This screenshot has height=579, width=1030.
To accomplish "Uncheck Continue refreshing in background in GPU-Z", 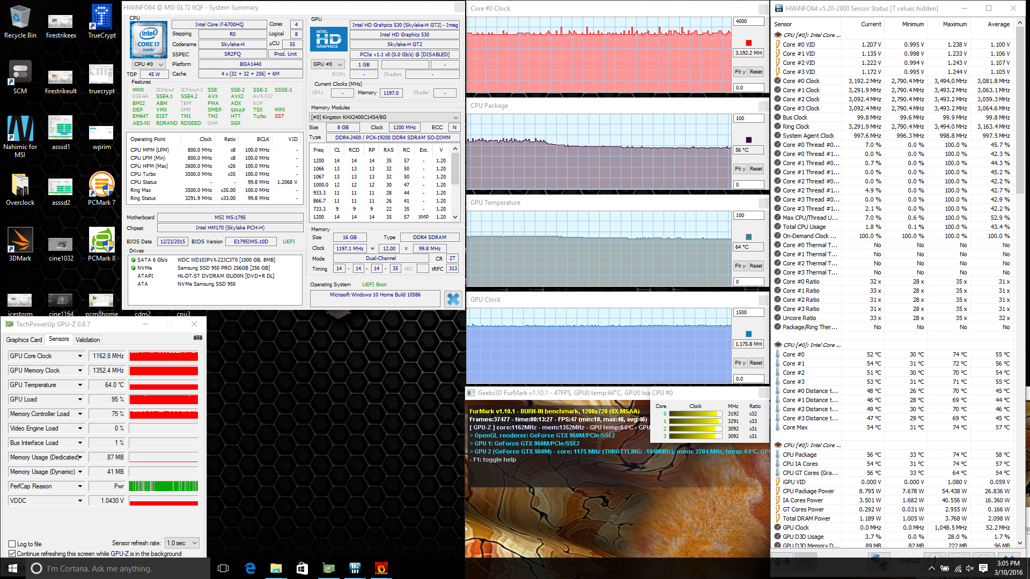I will click(12, 554).
